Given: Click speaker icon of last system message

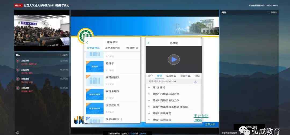Looking at the screenshot, I should [x=17, y=88].
